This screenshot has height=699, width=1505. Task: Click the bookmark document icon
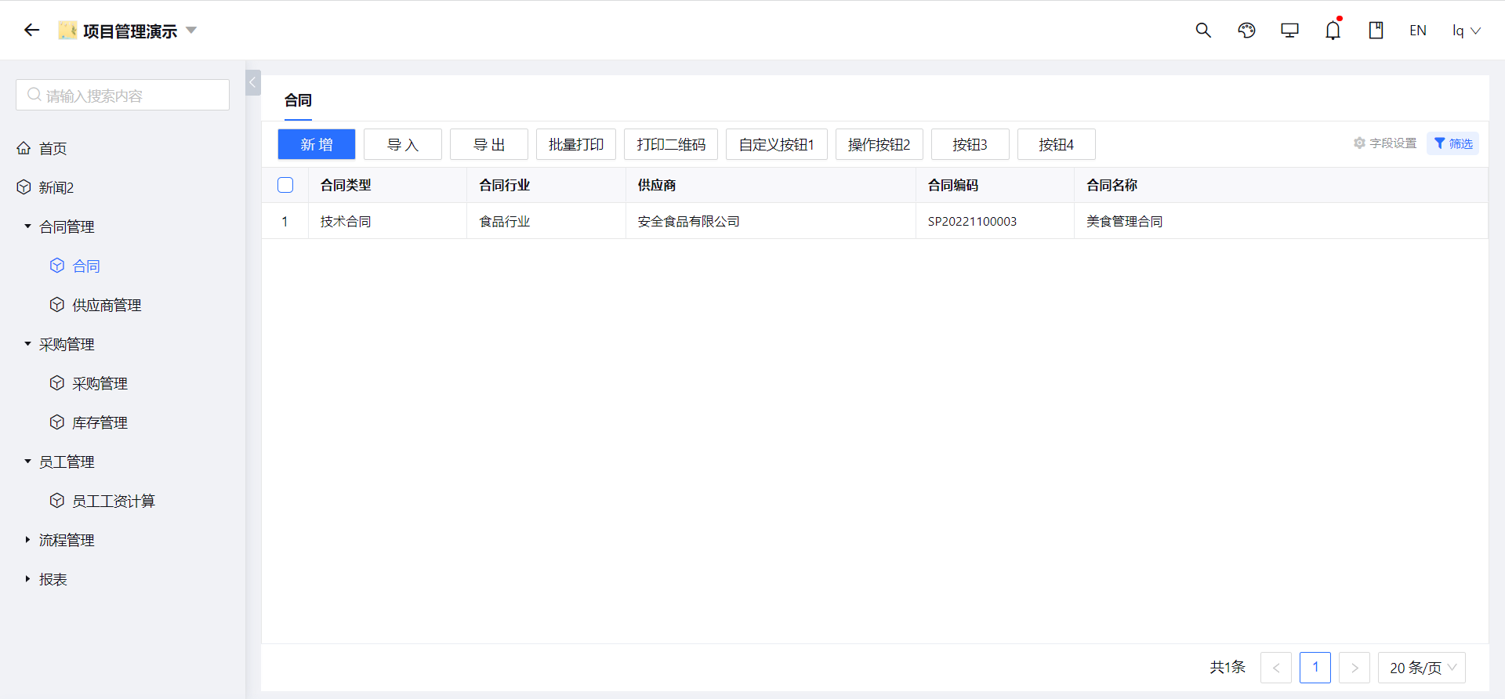(x=1376, y=31)
